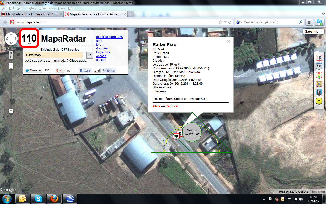Bookmark this page with the star icon
Image resolution: width=326 pixels, height=204 pixels.
pos(221,22)
